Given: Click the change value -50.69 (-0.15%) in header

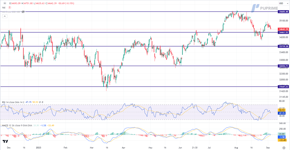Looking at the screenshot, I should pyautogui.click(x=66, y=3).
